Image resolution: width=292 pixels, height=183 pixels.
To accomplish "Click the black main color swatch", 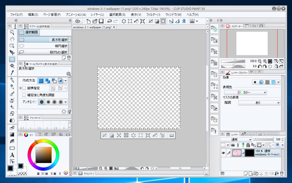I will [10, 168].
